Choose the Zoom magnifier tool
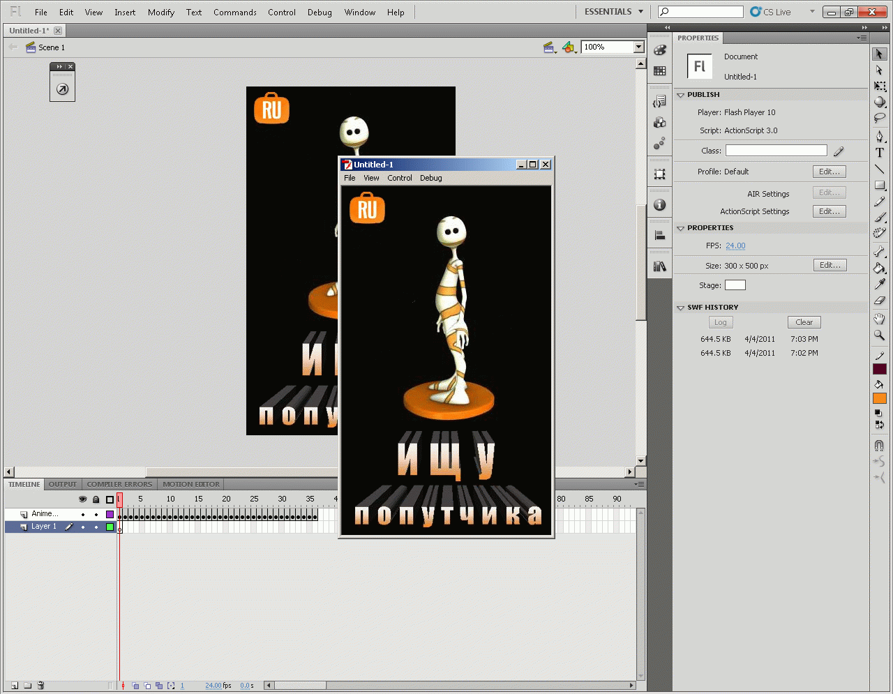893x694 pixels. (x=879, y=335)
